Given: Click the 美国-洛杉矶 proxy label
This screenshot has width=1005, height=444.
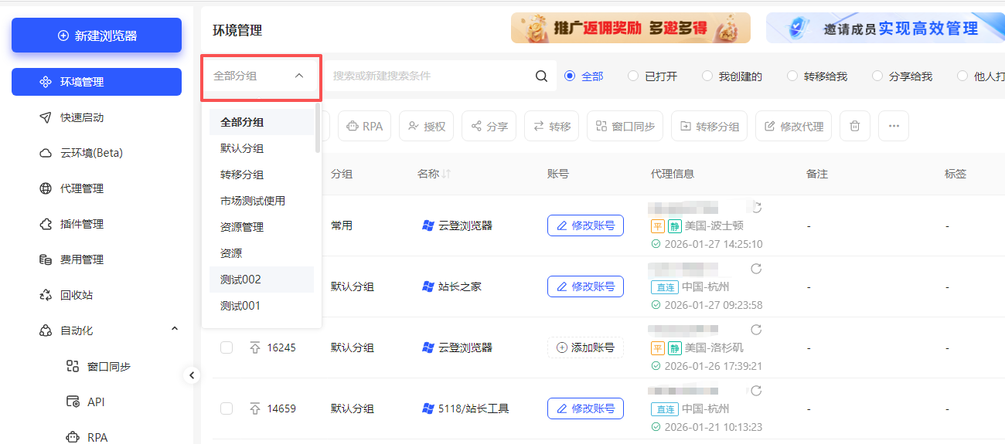Looking at the screenshot, I should click(x=714, y=347).
